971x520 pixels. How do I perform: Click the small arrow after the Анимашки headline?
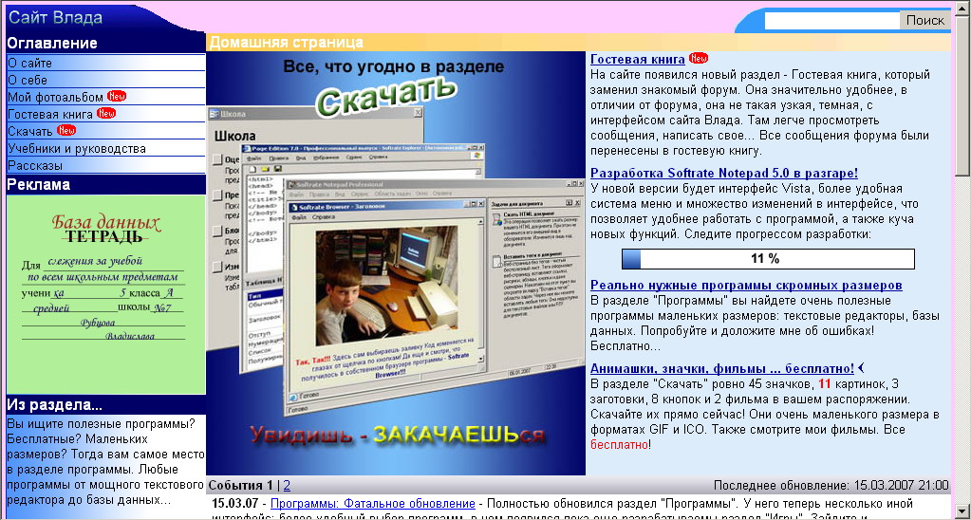coord(861,368)
